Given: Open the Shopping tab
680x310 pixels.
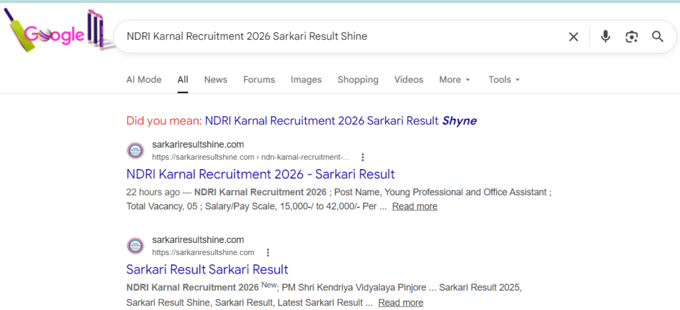Looking at the screenshot, I should (x=357, y=80).
